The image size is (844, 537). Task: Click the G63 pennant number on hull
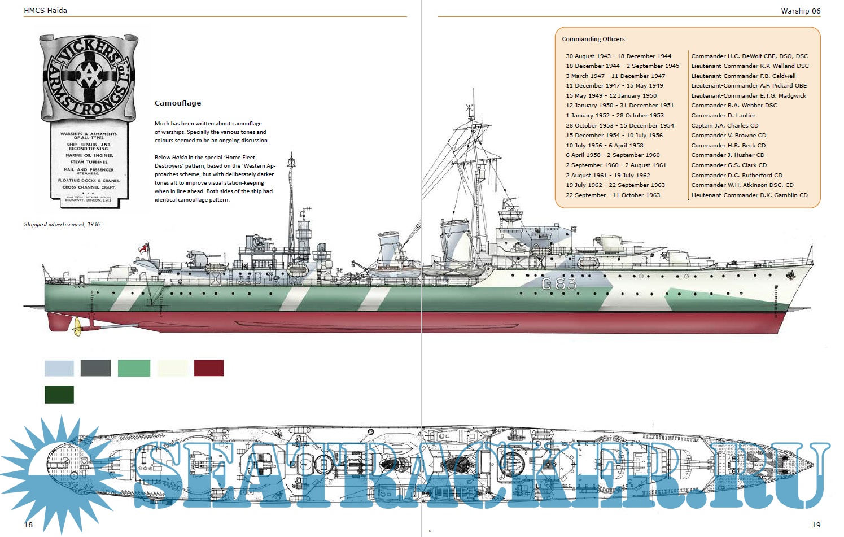pos(559,283)
